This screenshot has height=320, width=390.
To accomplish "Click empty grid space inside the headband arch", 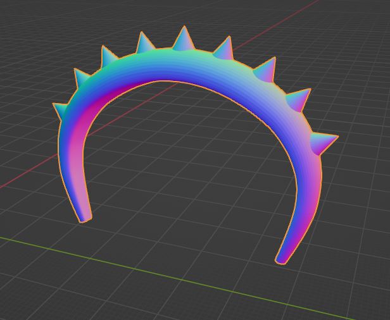I will click(190, 164).
